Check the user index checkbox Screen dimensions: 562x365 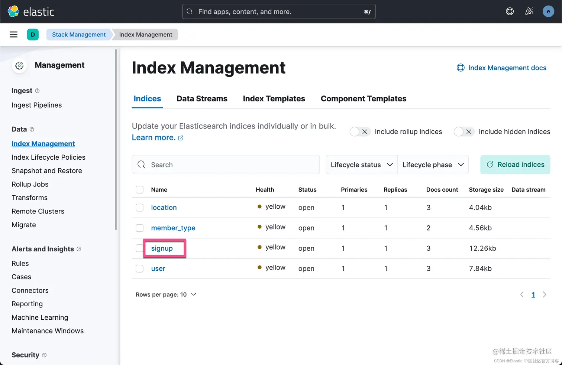139,268
